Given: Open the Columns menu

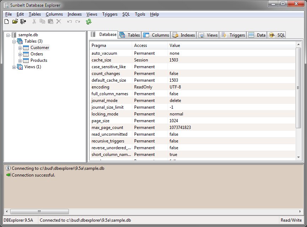Looking at the screenshot, I should click(x=54, y=14).
